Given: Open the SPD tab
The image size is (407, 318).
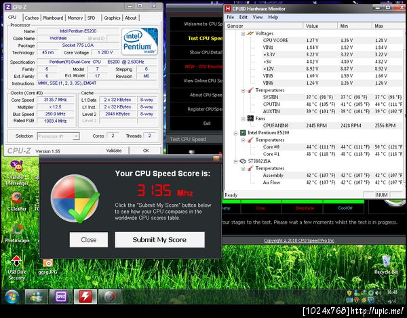Looking at the screenshot, I should 92,18.
